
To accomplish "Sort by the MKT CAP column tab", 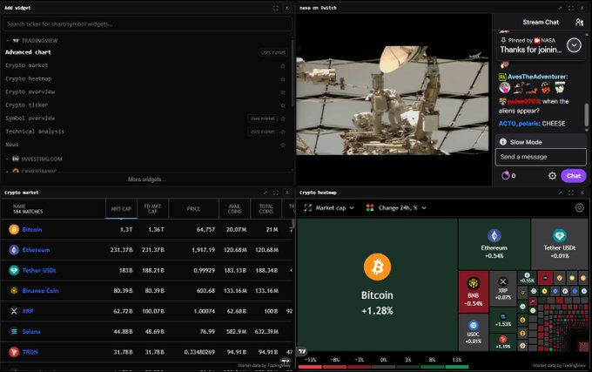I will click(x=121, y=209).
